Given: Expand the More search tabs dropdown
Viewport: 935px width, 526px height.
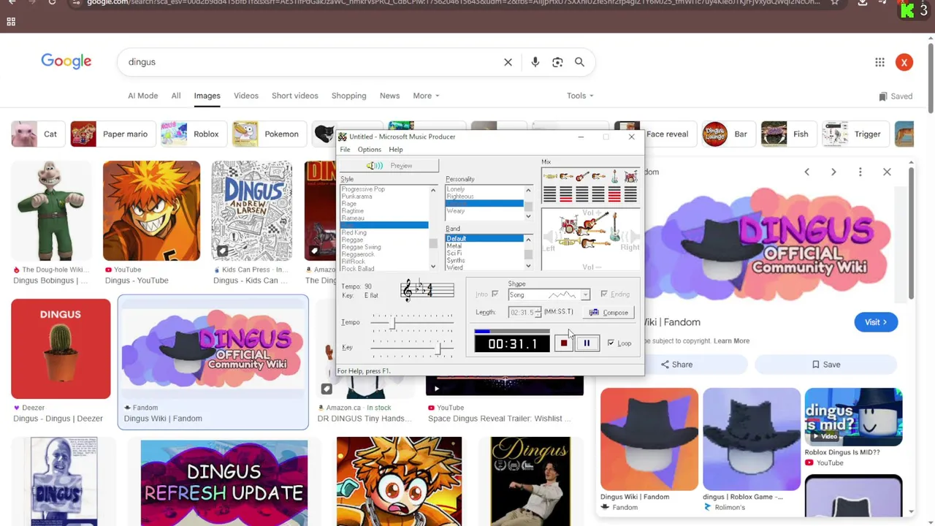Looking at the screenshot, I should (x=426, y=96).
